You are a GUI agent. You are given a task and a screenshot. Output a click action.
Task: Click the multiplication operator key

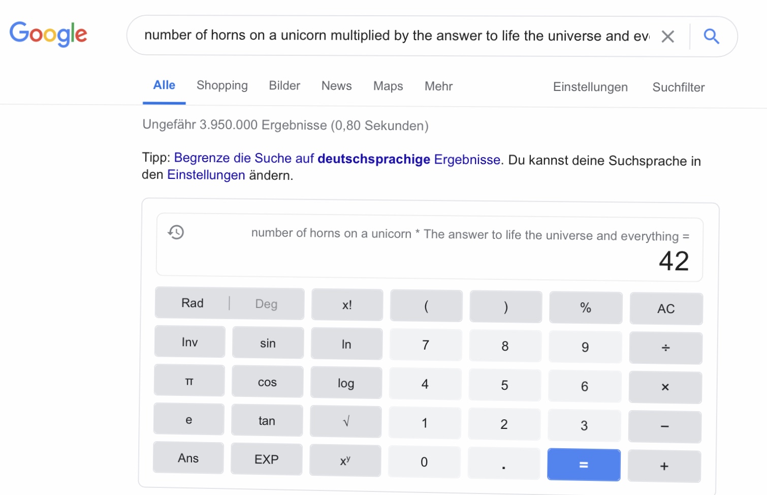click(x=665, y=387)
